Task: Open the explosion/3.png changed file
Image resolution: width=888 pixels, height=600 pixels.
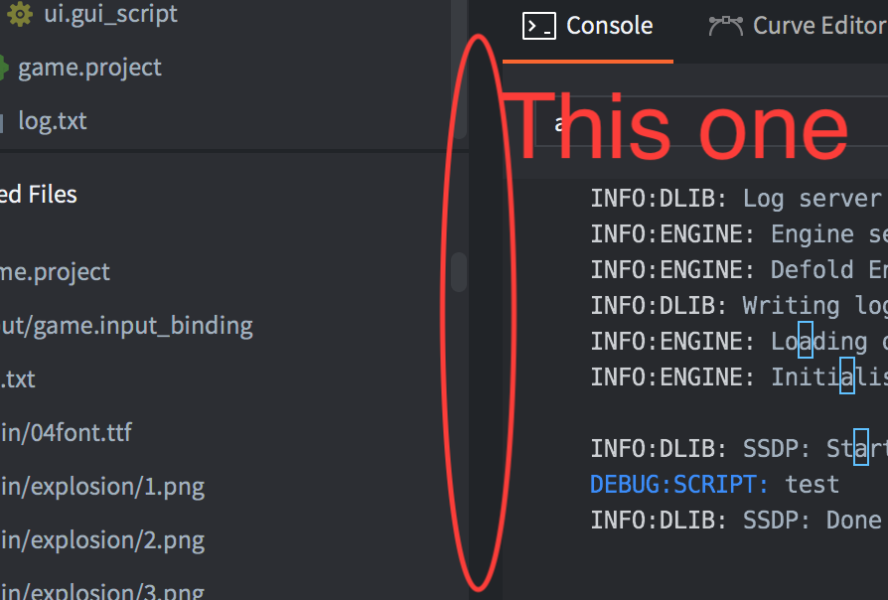Action: pos(102,591)
